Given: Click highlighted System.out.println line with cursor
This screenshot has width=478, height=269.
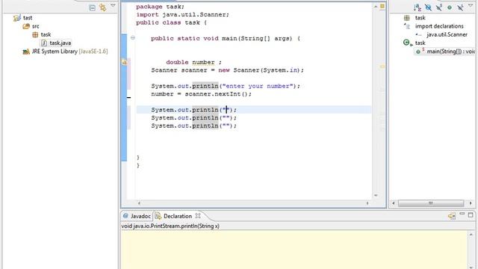Looking at the screenshot, I should click(193, 110).
